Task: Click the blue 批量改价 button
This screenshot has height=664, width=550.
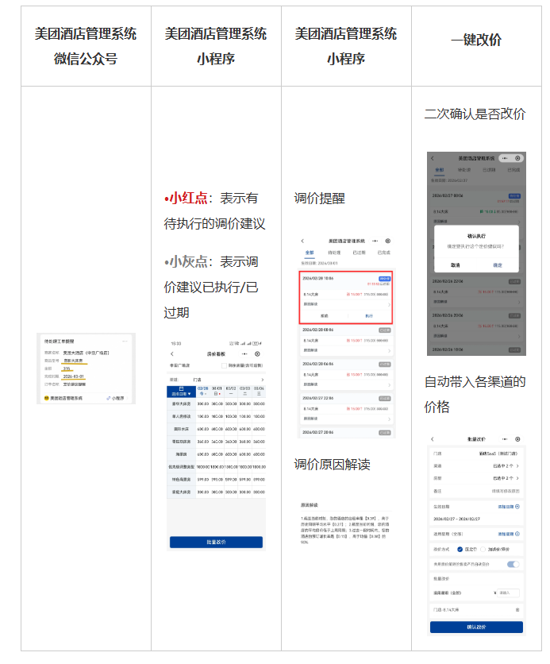Action: (216, 542)
